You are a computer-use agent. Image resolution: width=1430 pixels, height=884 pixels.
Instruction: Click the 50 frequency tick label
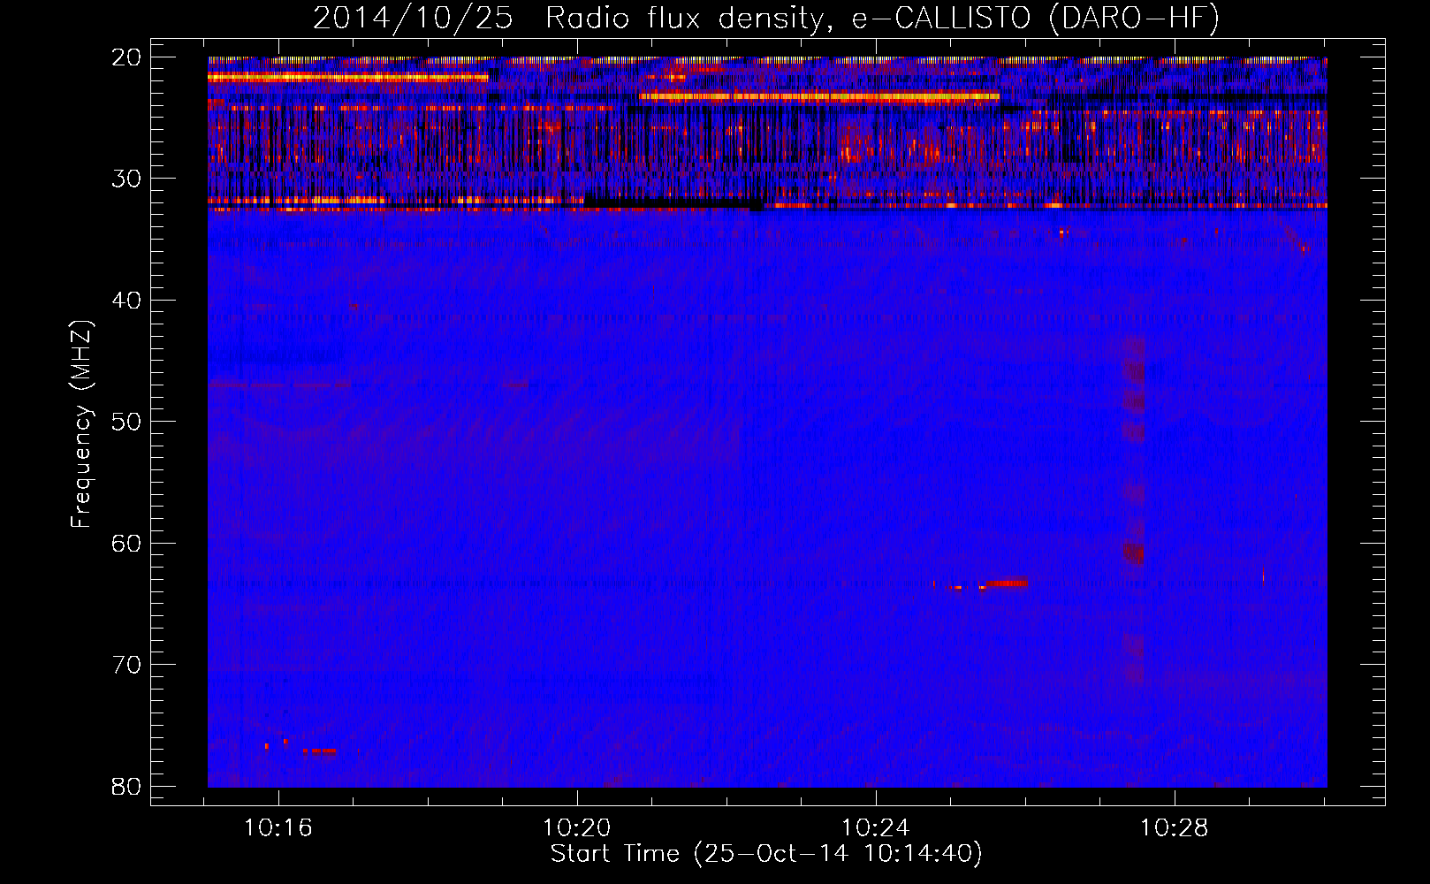pyautogui.click(x=126, y=422)
